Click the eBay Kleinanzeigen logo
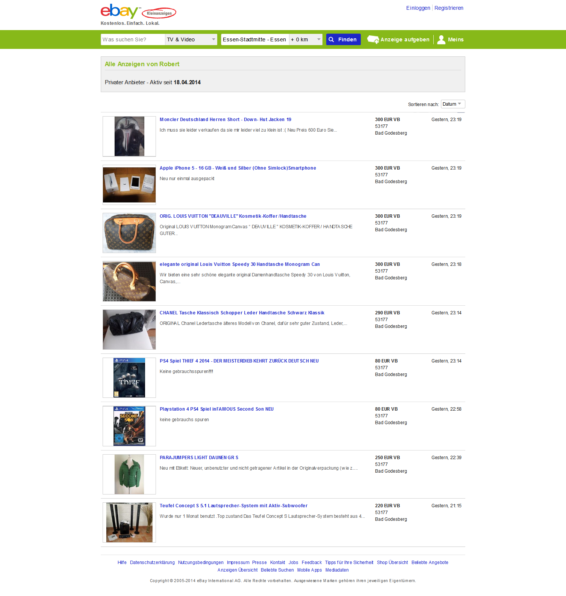The width and height of the screenshot is (566, 596). (x=138, y=12)
